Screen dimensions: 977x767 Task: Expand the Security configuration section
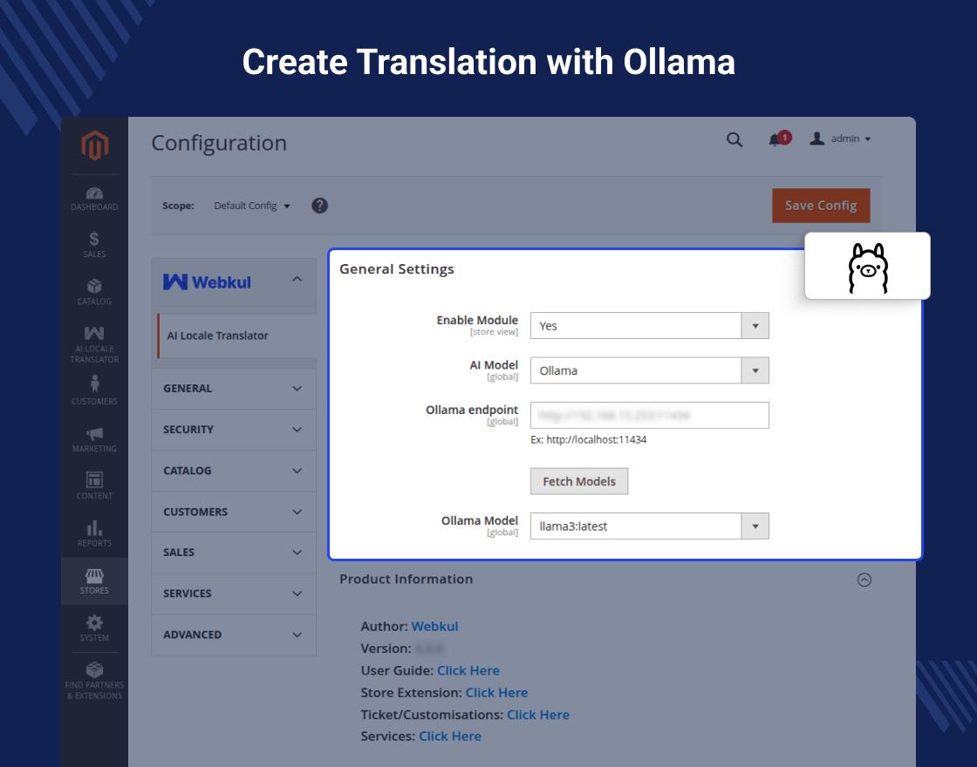click(x=233, y=430)
